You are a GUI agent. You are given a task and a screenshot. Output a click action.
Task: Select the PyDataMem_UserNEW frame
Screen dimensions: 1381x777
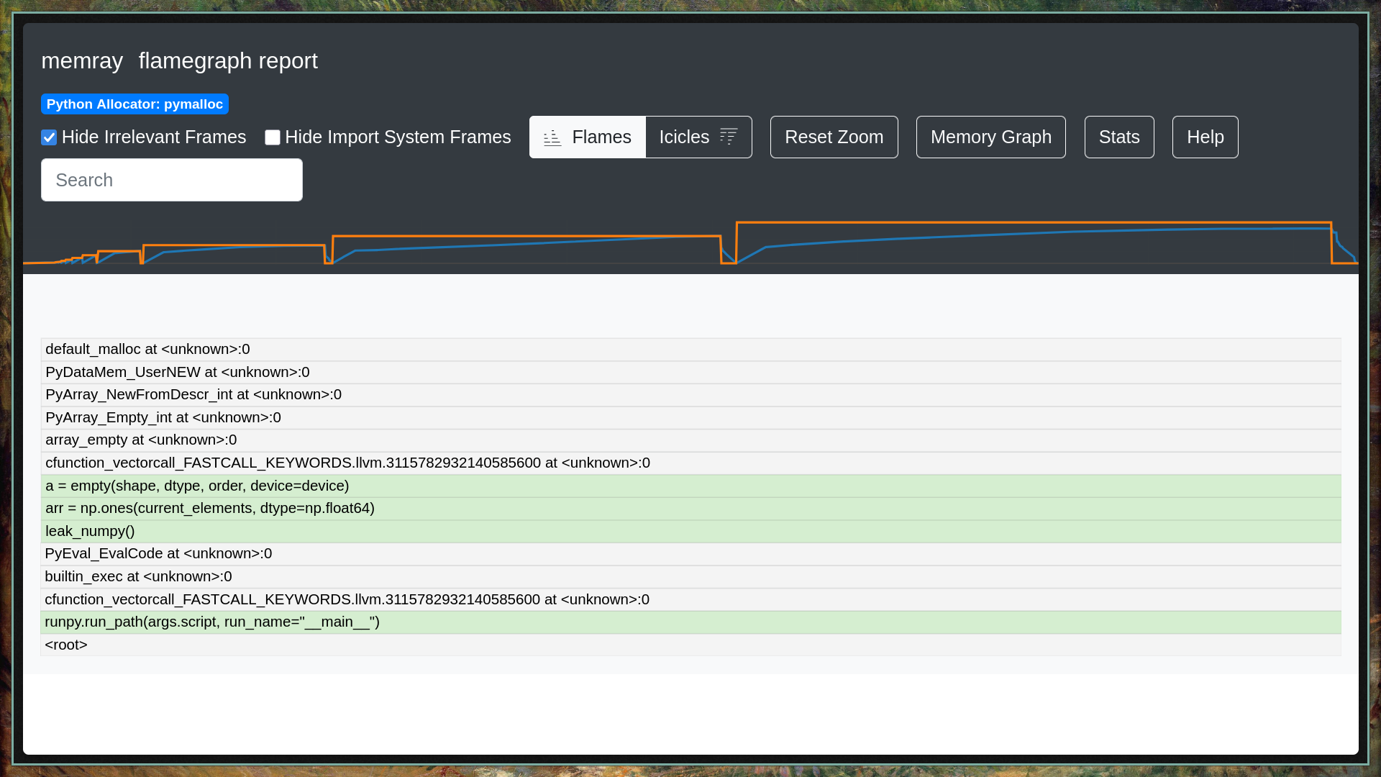690,373
